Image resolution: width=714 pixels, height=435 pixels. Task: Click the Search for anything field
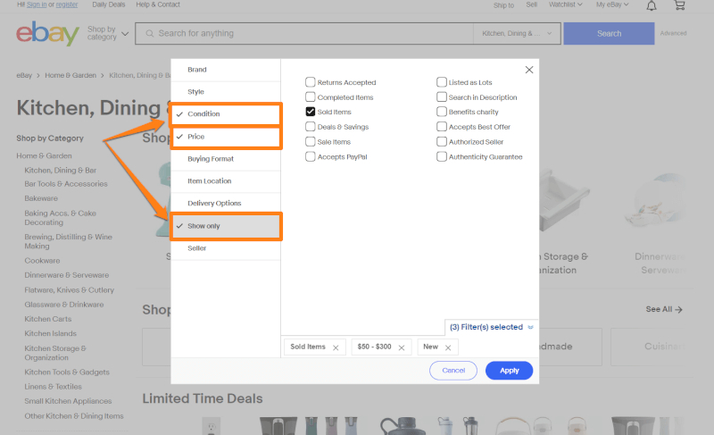[x=312, y=34]
